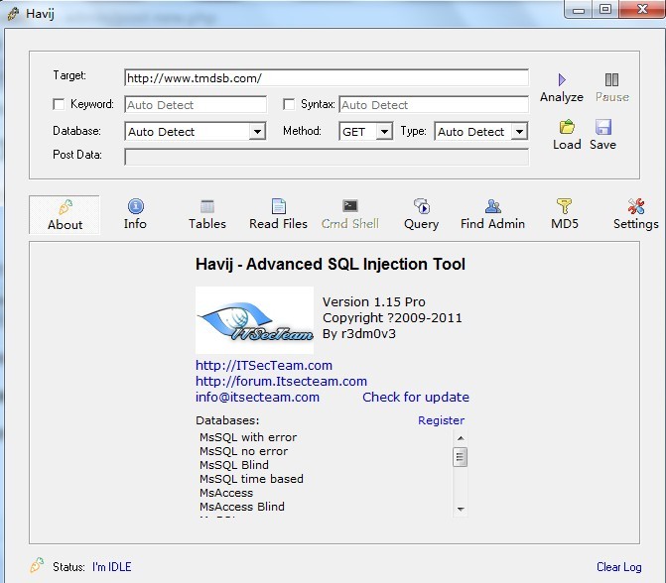Select 'MsSQL no error' in the list
The height and width of the screenshot is (583, 666).
pos(244,451)
